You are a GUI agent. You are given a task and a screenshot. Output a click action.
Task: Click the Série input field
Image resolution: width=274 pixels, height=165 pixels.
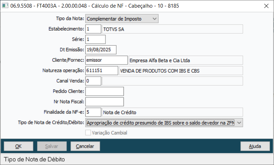95,39
